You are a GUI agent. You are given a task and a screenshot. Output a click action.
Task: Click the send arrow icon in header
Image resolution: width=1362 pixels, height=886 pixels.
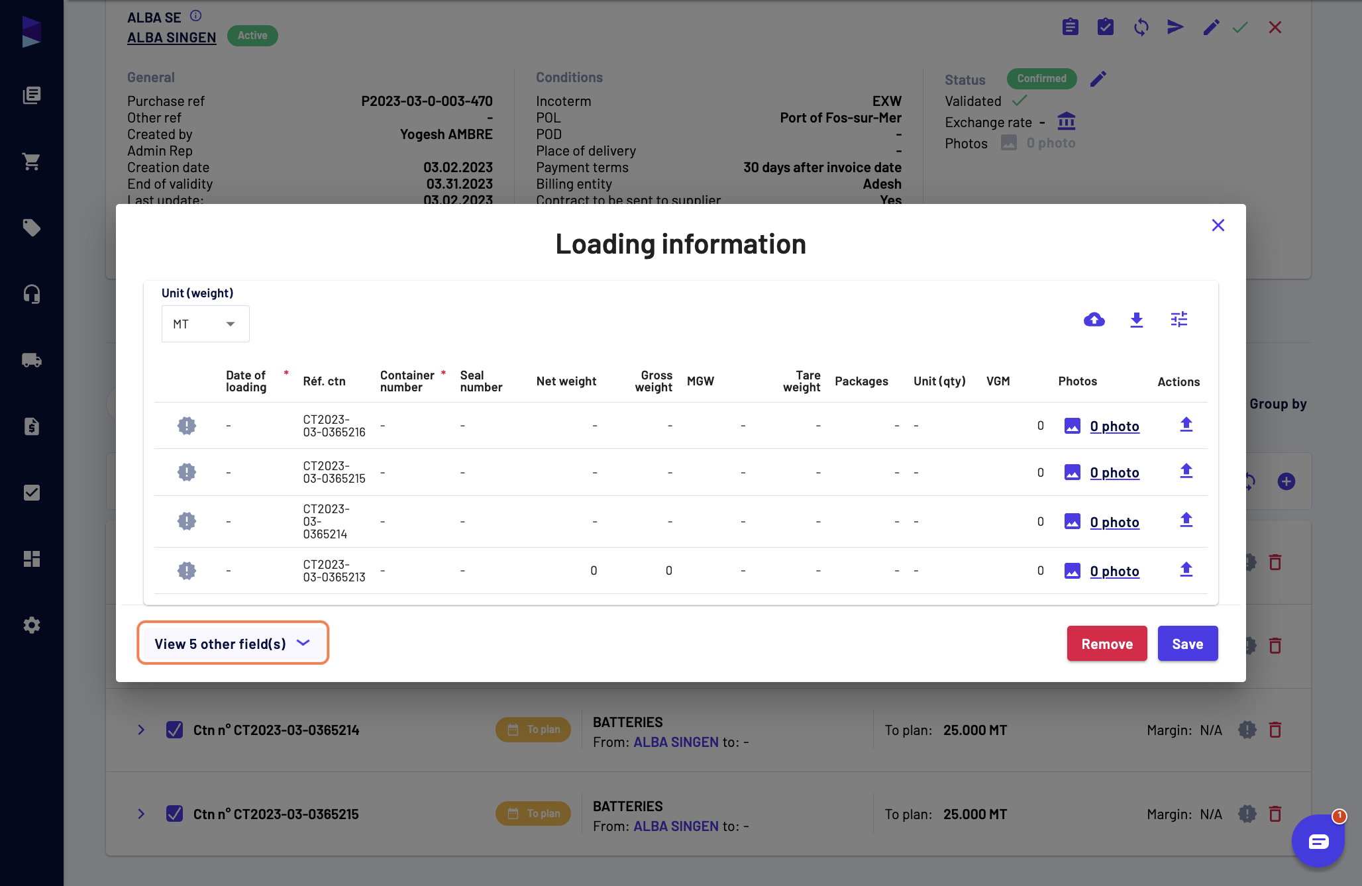[1175, 27]
